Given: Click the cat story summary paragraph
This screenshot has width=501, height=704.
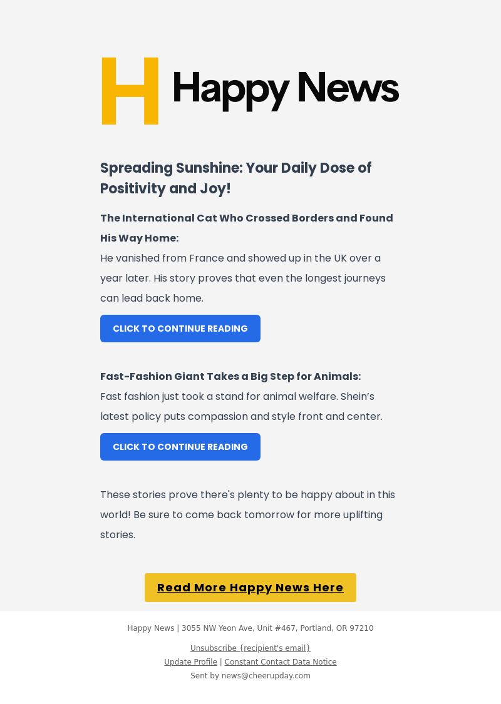Looking at the screenshot, I should 242,278.
